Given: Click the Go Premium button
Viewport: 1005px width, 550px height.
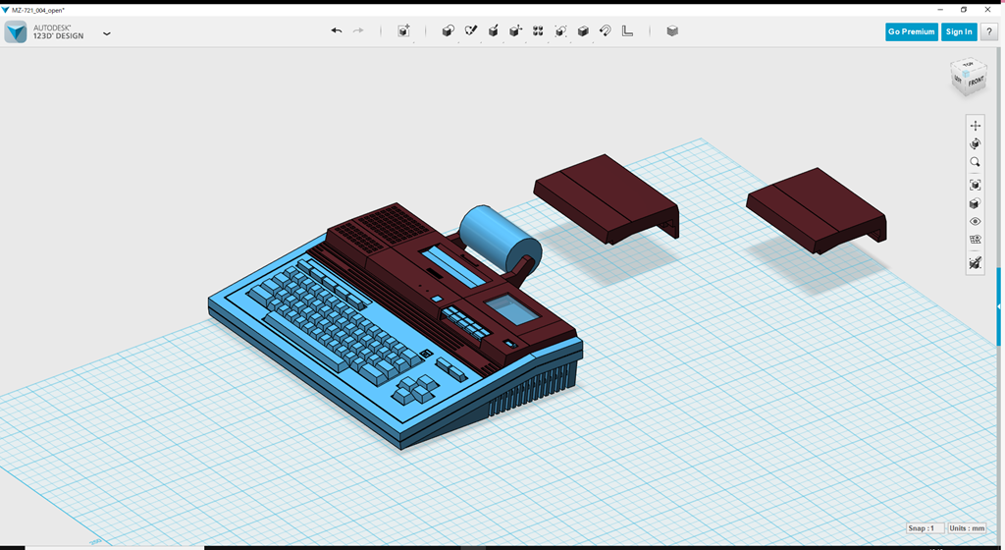Looking at the screenshot, I should click(911, 31).
